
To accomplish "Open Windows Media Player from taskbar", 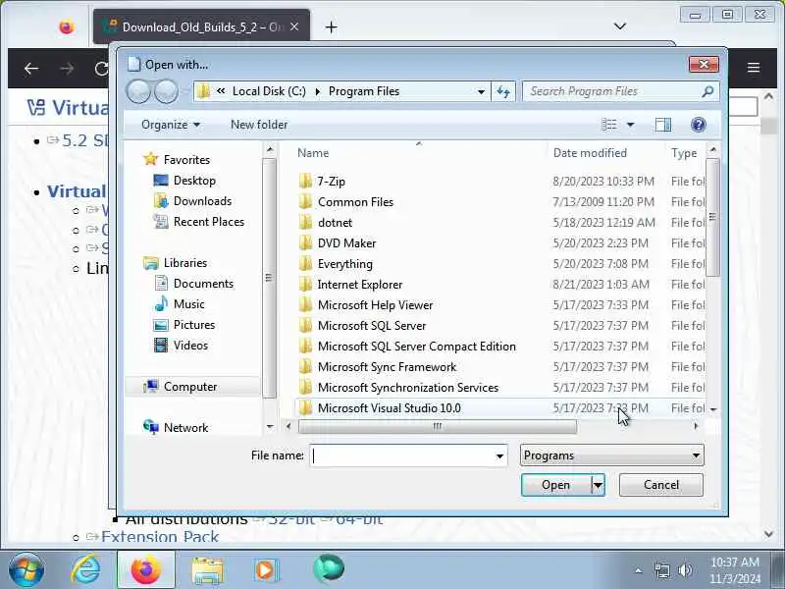I will 266,570.
